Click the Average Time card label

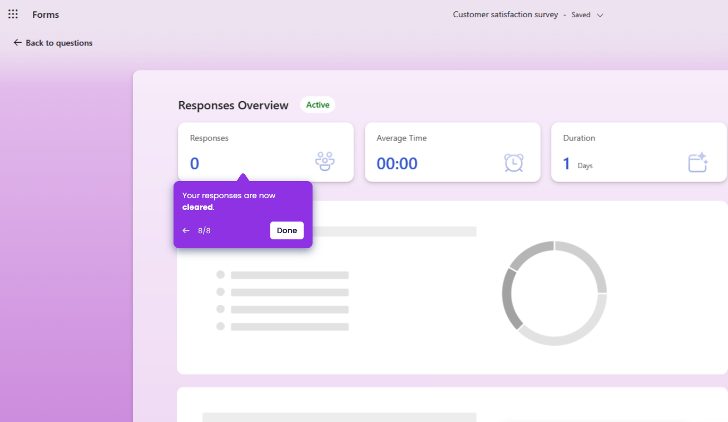(x=402, y=138)
